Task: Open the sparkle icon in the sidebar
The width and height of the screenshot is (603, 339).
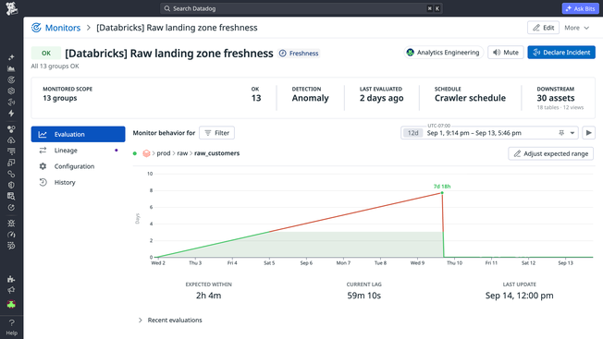Action: coord(11,57)
